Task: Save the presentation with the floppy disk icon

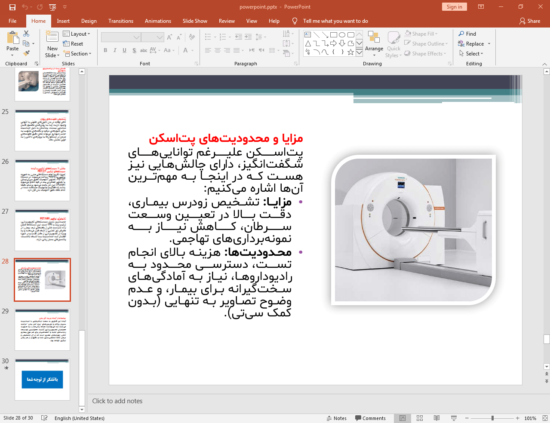Action: coord(12,7)
